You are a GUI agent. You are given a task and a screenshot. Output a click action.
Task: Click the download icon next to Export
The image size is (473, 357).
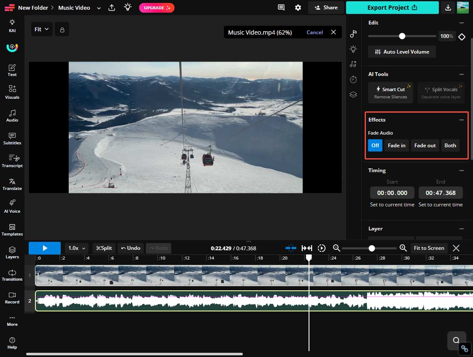448,8
